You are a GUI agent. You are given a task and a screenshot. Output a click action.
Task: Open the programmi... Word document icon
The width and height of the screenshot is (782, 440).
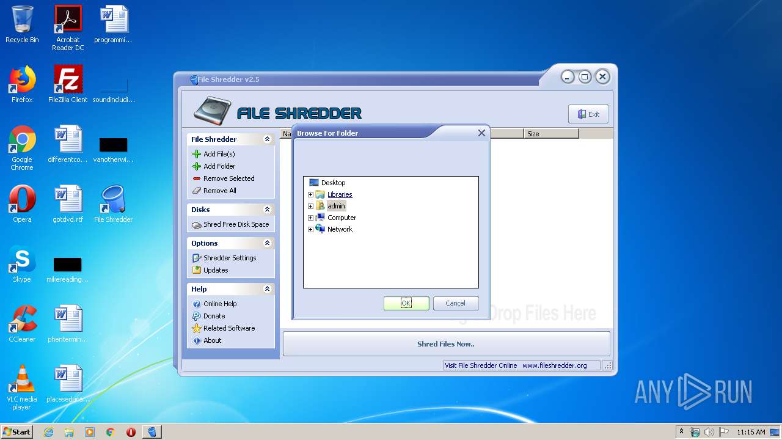pyautogui.click(x=114, y=24)
